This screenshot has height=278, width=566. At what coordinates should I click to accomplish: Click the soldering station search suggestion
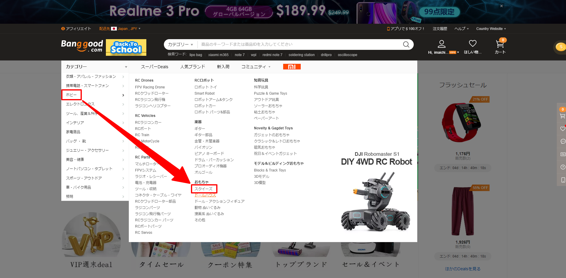pyautogui.click(x=302, y=55)
